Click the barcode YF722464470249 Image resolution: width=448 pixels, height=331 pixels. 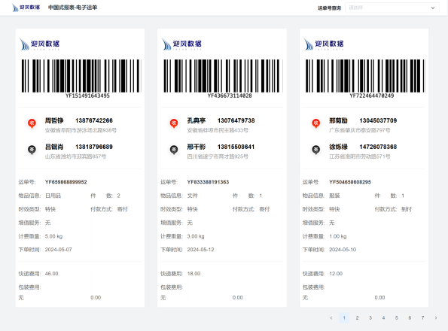click(365, 79)
